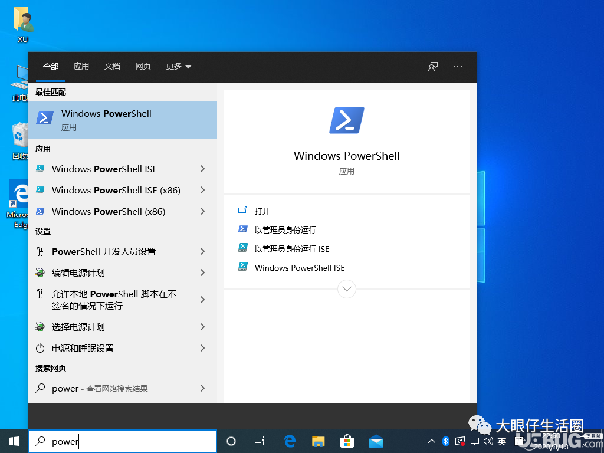
Task: Click the Cortana circle icon on taskbar
Action: (x=231, y=441)
